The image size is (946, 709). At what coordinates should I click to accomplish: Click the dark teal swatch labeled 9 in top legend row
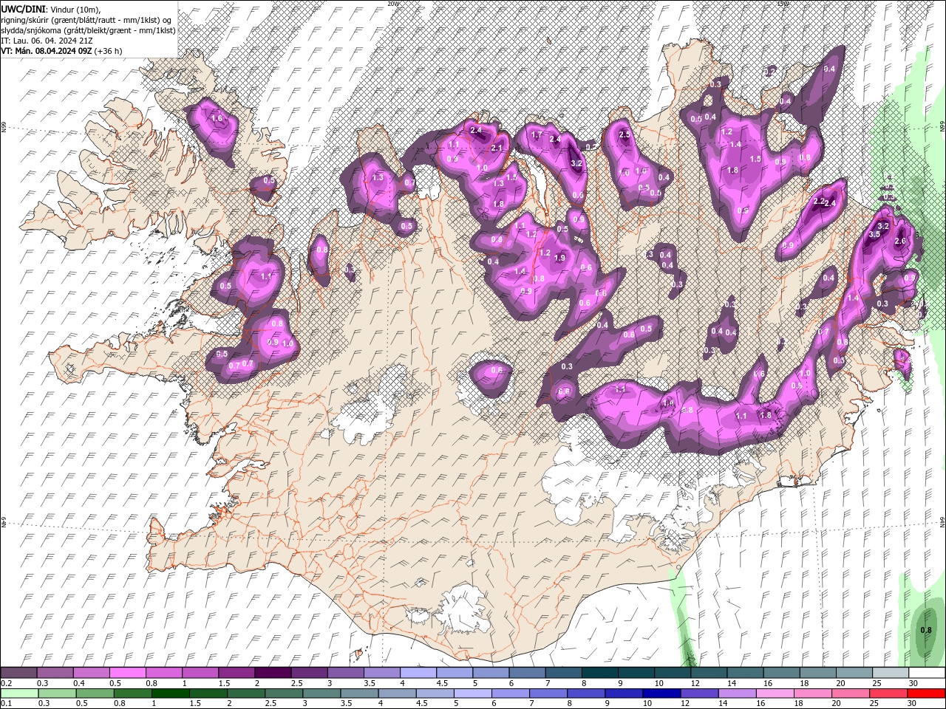click(x=636, y=673)
